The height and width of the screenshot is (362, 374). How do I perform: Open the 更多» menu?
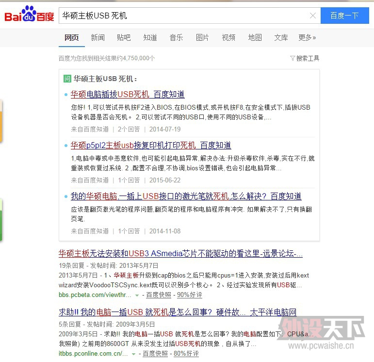coord(307,37)
